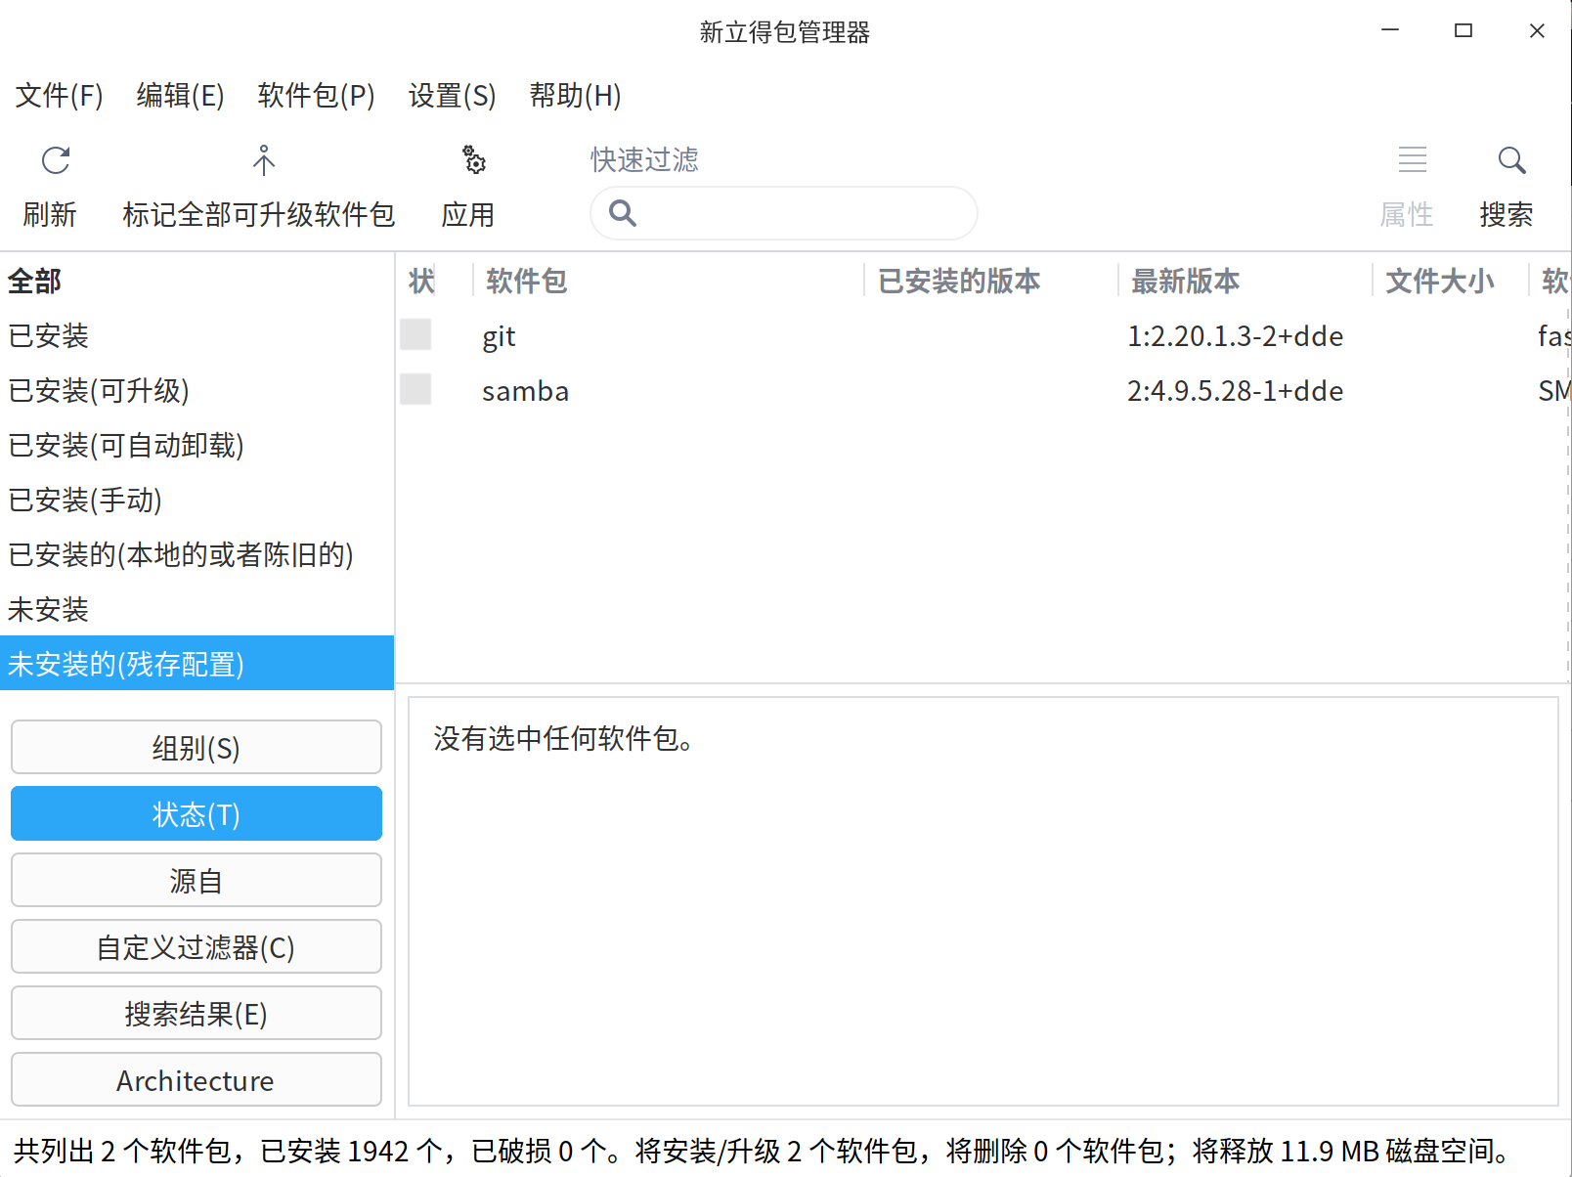Mark all upgradable packages with toolbar icon

261,184
